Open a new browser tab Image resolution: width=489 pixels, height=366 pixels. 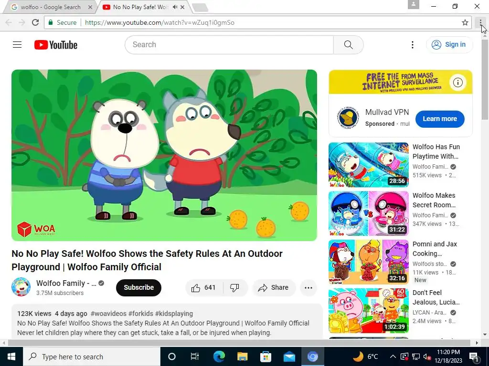click(x=200, y=8)
